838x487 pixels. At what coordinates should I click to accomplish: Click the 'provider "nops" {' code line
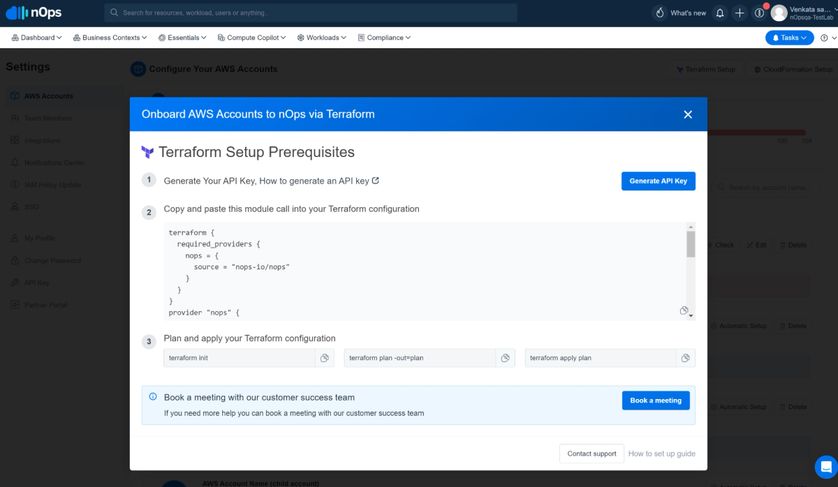coord(204,313)
